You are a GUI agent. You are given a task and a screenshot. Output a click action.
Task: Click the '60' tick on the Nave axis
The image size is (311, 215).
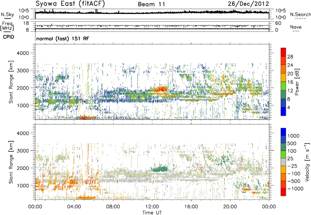coord(278,23)
